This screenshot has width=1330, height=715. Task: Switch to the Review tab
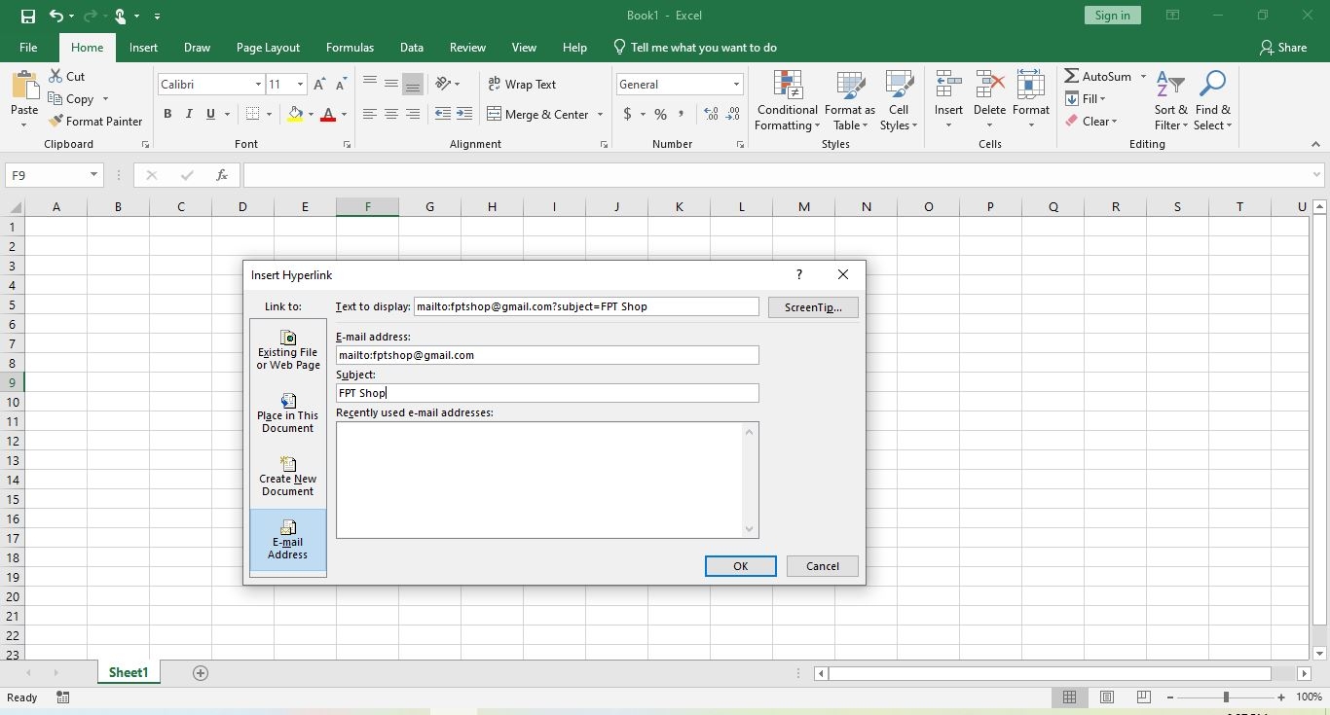(x=467, y=47)
